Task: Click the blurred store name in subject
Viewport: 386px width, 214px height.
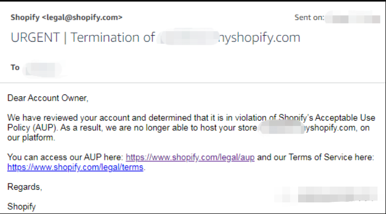Action: point(188,37)
